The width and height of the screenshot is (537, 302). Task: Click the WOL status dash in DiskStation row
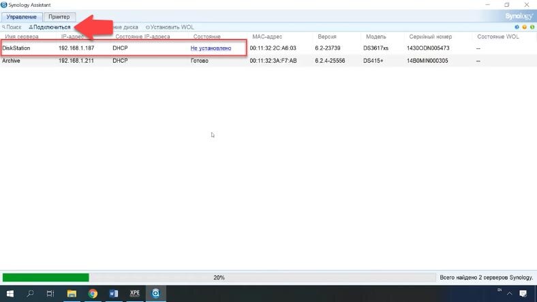(478, 48)
